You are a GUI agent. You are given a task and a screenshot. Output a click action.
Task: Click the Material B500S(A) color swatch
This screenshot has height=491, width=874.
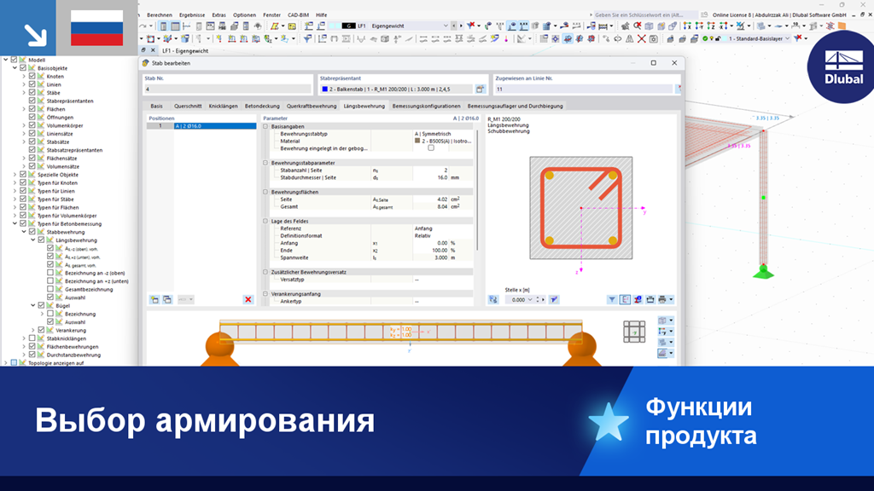[417, 141]
